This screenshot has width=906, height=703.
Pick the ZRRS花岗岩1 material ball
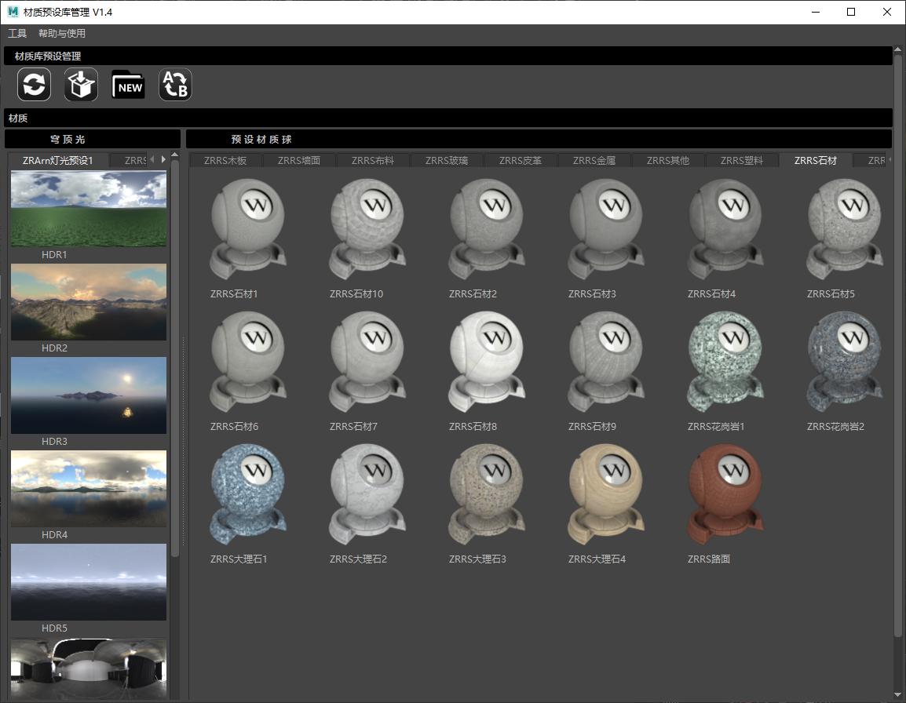[x=725, y=362]
